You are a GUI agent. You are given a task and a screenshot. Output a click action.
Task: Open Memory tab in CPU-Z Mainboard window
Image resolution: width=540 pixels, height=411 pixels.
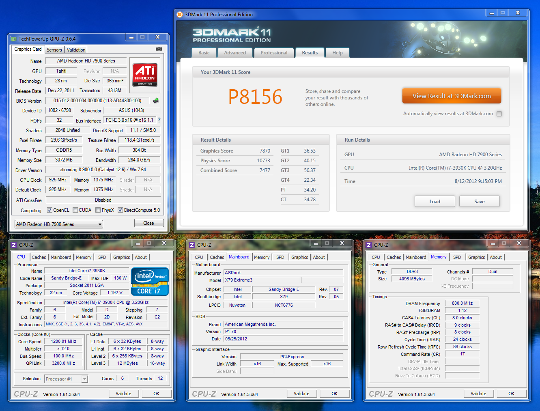pyautogui.click(x=262, y=257)
